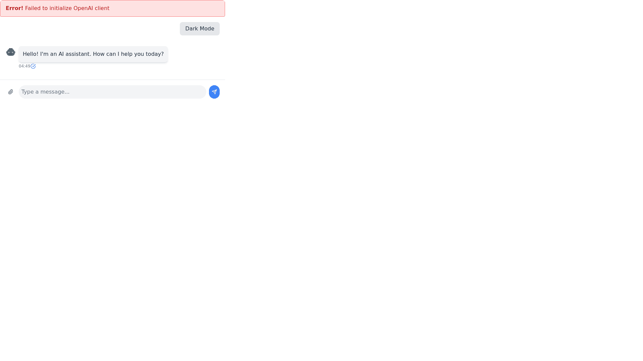Click the 04:49 message timestamp

pos(24,66)
